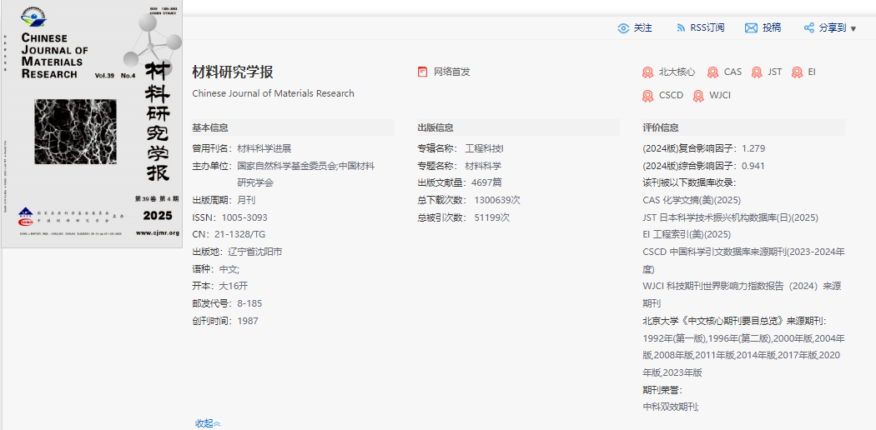The height and width of the screenshot is (430, 876).
Task: Click the RSS订阅 feed icon
Action: (x=681, y=28)
